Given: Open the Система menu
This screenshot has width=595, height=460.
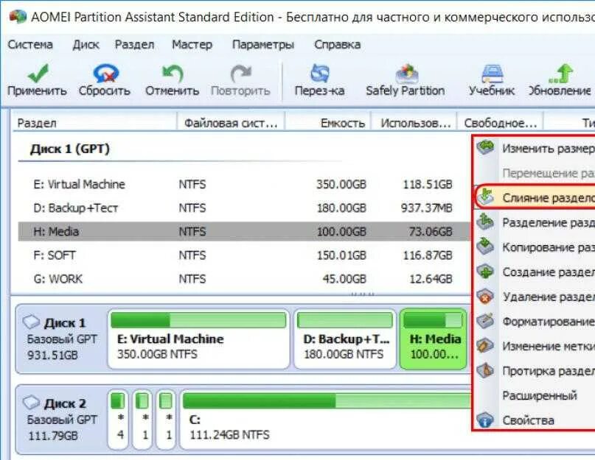Looking at the screenshot, I should coord(30,45).
